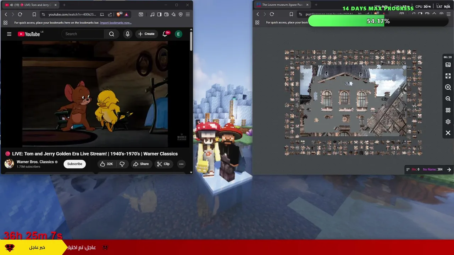454x255 pixels.
Task: Toggle puzzle fullscreen mode
Action: coord(448,76)
